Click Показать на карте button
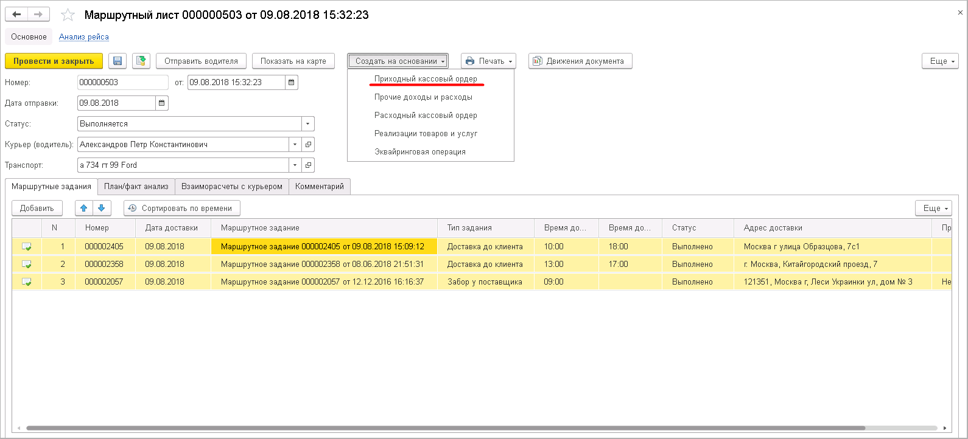Viewport: 968px width, 439px height. (293, 61)
